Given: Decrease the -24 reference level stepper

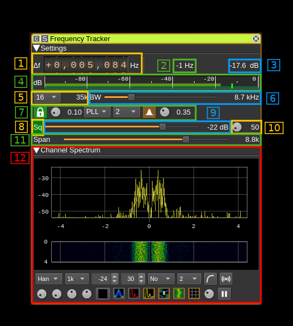Looking at the screenshot, I should (x=115, y=281).
